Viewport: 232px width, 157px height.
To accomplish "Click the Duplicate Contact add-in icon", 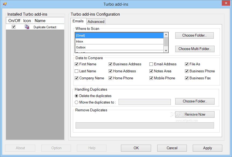I will (x=27, y=27).
